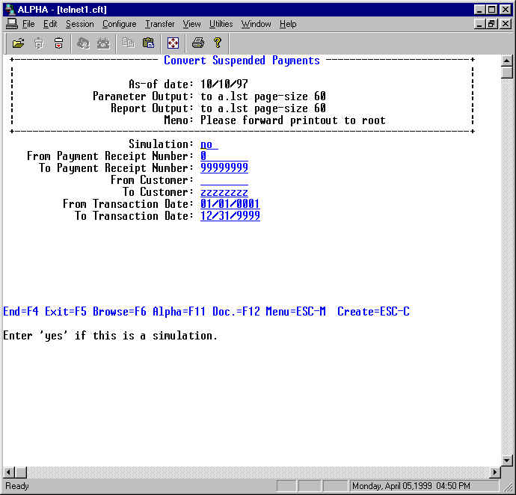Click the vertical scrollbar up arrow
Screen dimensions: 516x495
[507, 61]
